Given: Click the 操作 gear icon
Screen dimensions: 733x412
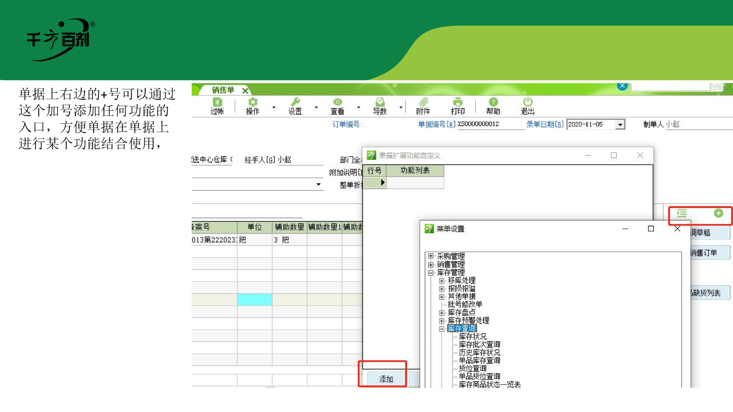Looking at the screenshot, I should (x=252, y=103).
